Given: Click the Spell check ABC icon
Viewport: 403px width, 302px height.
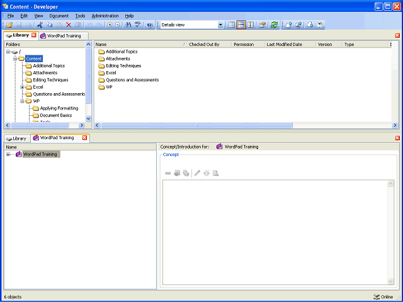Looking at the screenshot, I should coord(138,25).
